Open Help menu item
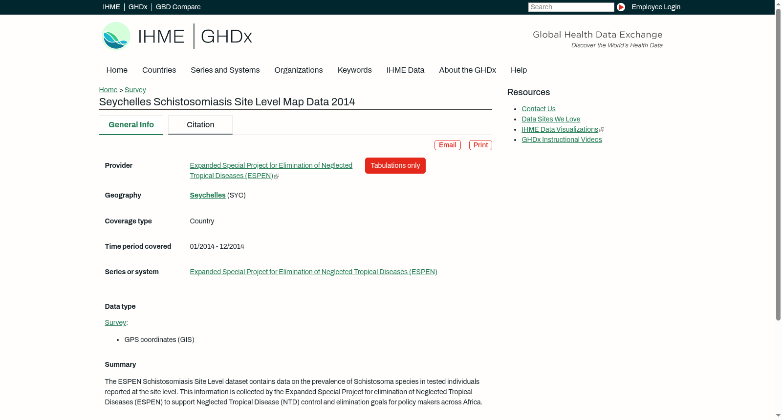 [519, 70]
